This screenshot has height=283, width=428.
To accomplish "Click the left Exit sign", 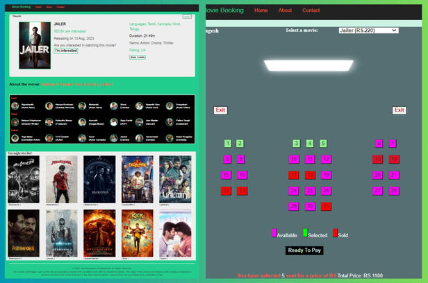I will [x=220, y=110].
